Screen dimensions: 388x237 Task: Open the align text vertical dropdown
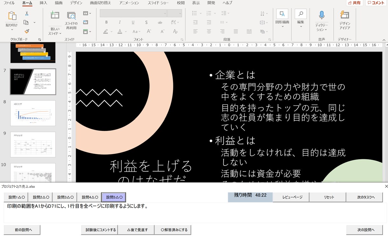264,22
